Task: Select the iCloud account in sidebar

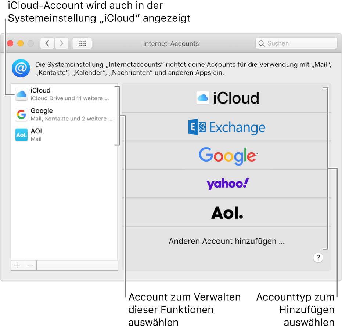Action: click(x=64, y=94)
